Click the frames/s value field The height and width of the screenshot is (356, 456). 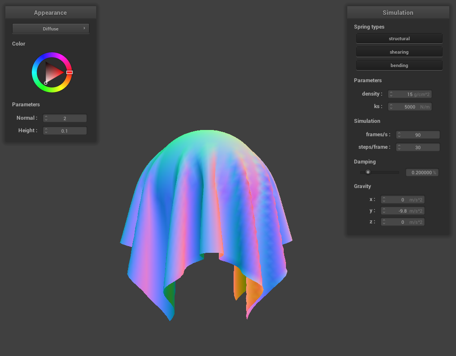point(418,135)
